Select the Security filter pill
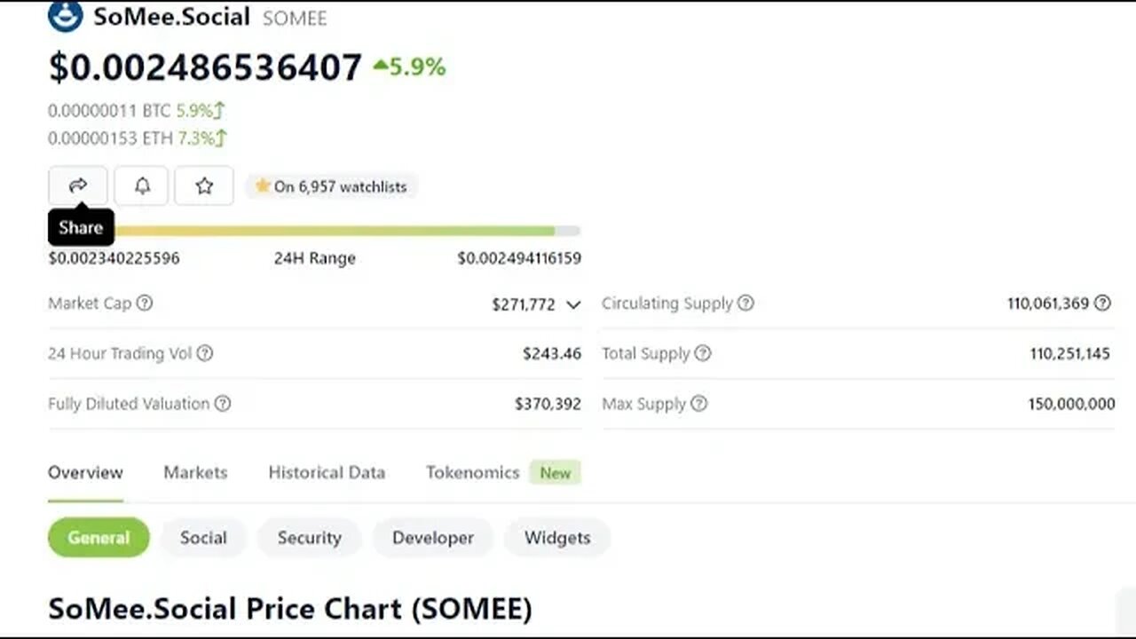Screen dimensions: 1136x639 309,538
